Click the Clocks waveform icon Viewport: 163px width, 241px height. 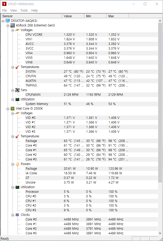click(17, 215)
